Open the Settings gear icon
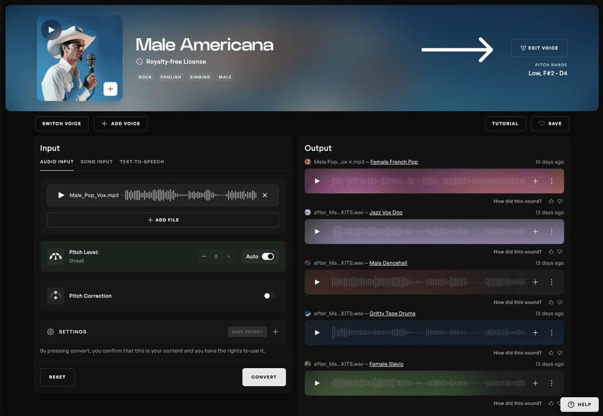Viewport: 603px width, 416px height. tap(51, 331)
